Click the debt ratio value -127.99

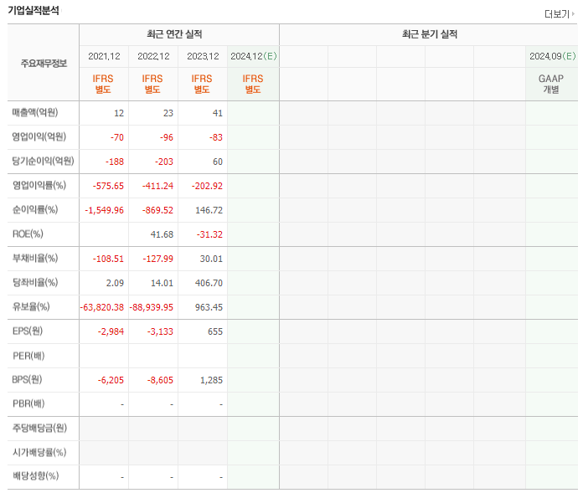point(158,259)
